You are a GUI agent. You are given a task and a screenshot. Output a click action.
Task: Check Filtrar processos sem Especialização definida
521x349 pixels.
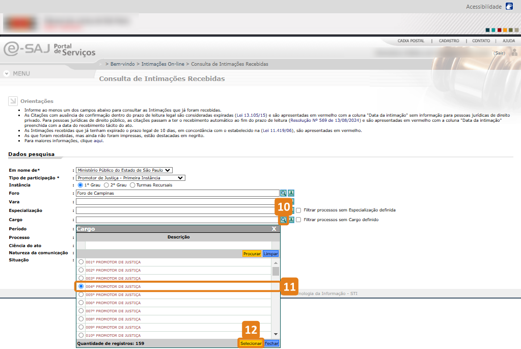pyautogui.click(x=298, y=210)
